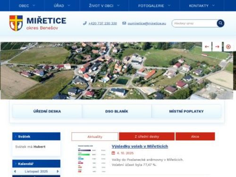The height and width of the screenshot is (177, 236).
Task: Click the calendar icon beside 4. 10. 2025
Action: click(x=113, y=153)
